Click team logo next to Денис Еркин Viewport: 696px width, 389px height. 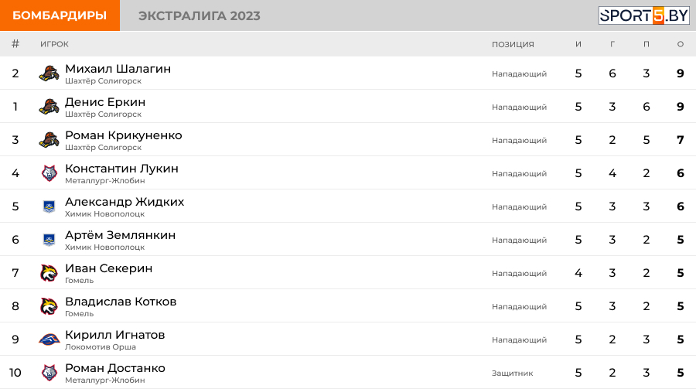(49, 107)
